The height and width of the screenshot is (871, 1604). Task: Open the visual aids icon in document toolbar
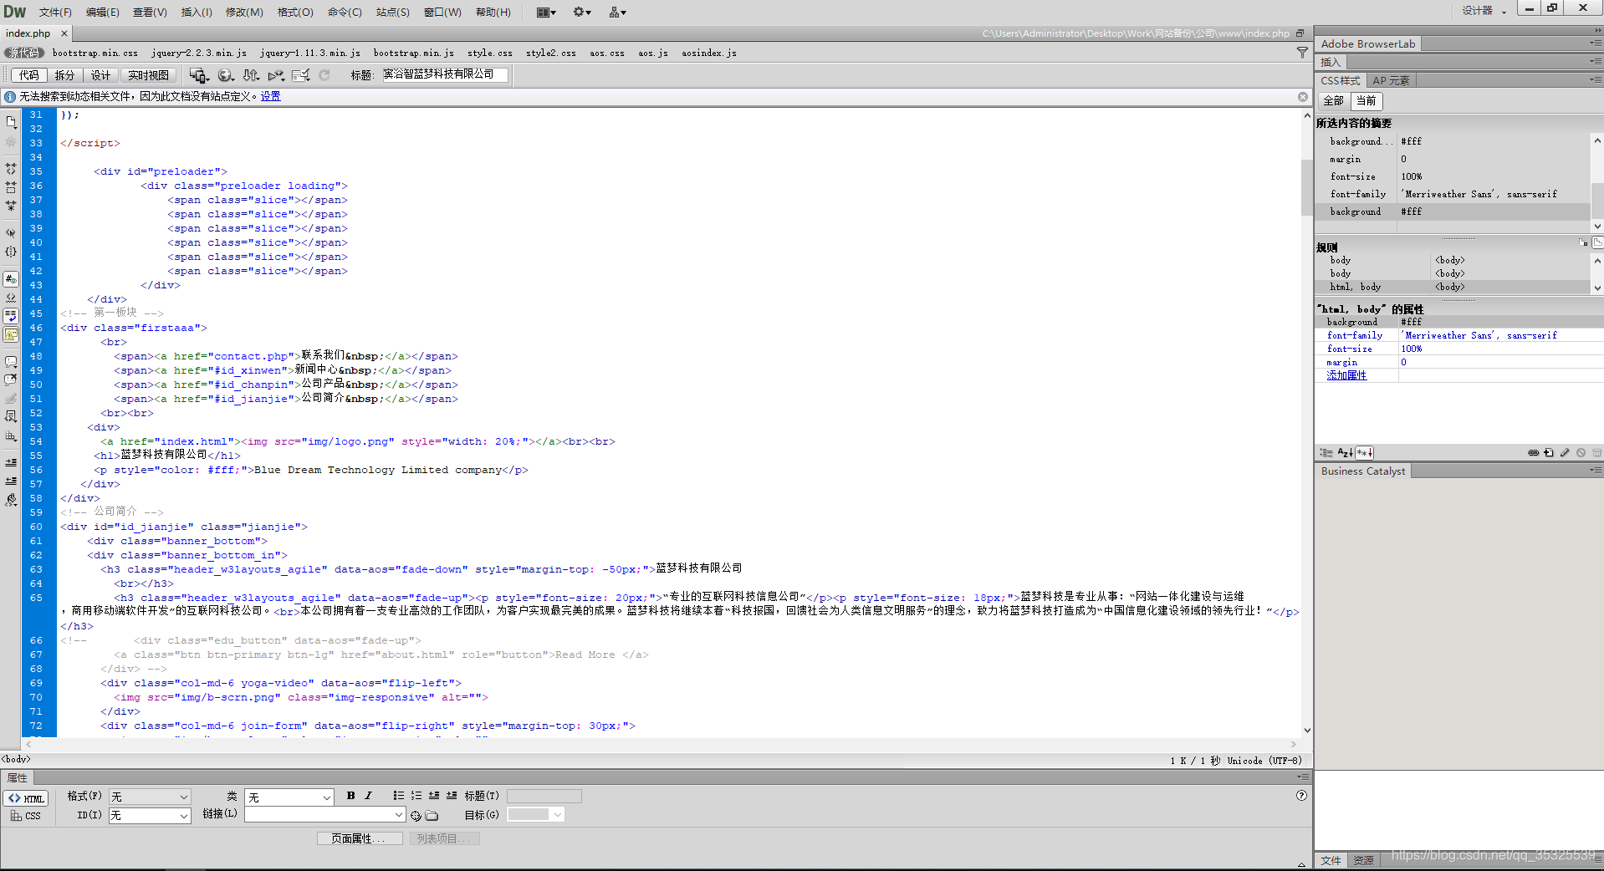coord(301,75)
